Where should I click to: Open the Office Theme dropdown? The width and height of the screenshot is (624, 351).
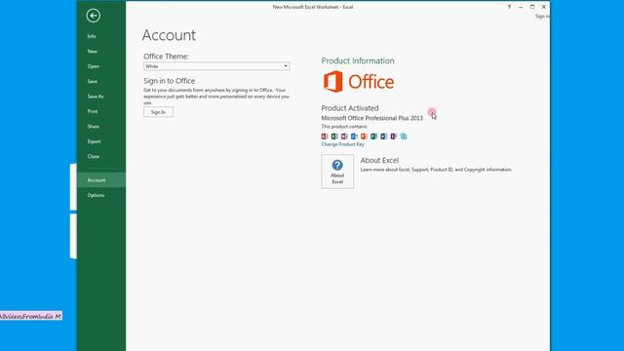(x=216, y=66)
